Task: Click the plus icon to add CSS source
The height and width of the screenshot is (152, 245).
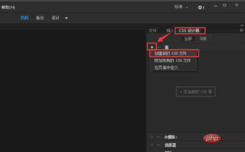Action: pyautogui.click(x=152, y=47)
